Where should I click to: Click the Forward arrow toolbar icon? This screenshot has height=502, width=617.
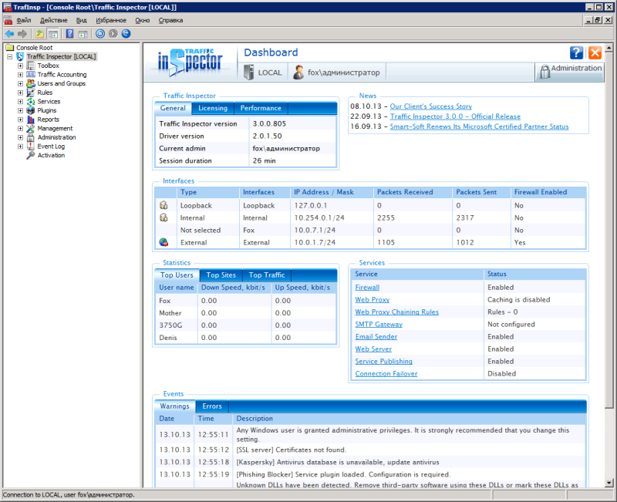click(22, 34)
